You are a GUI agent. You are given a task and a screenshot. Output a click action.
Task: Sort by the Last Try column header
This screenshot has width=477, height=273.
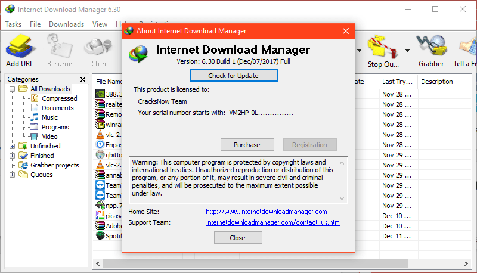pos(398,82)
